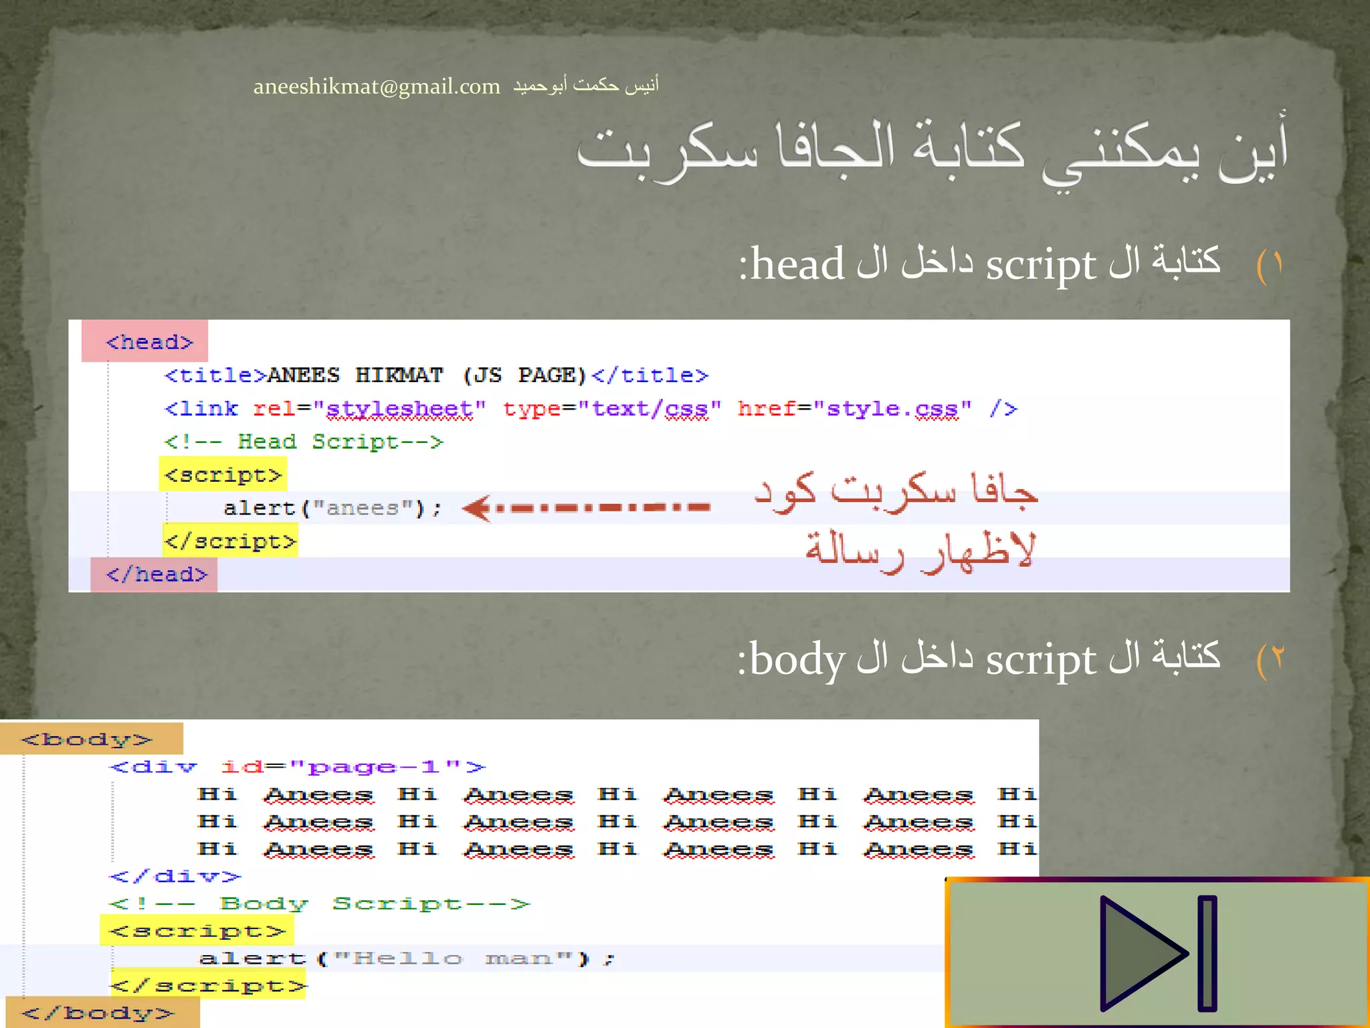Click the Arabic author name beside email

(x=586, y=85)
